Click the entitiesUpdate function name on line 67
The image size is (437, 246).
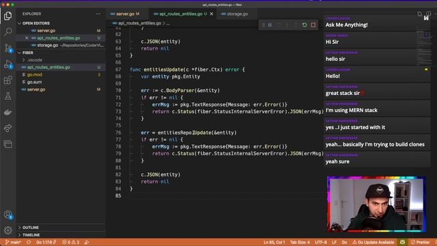click(x=163, y=70)
